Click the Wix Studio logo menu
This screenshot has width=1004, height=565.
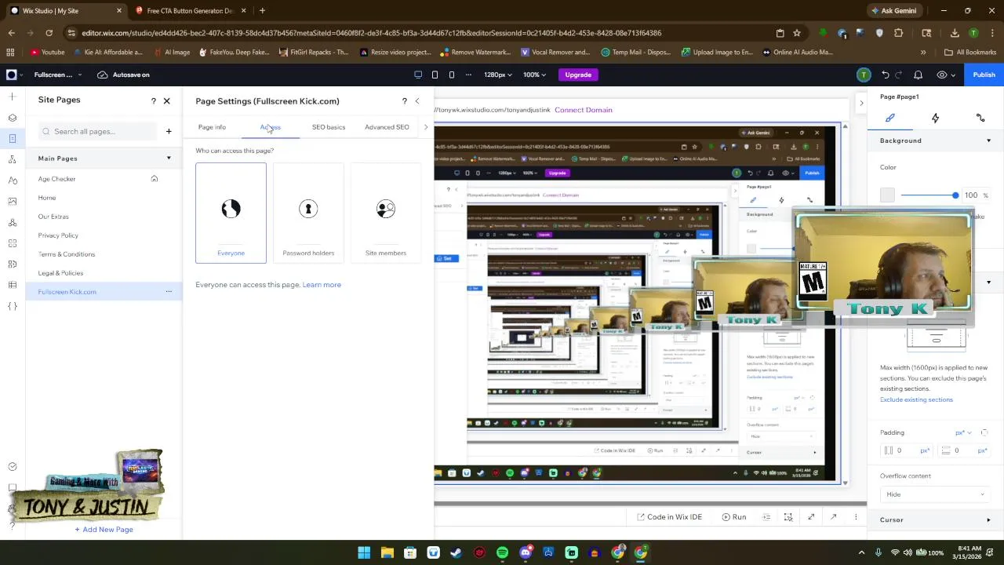(12, 75)
